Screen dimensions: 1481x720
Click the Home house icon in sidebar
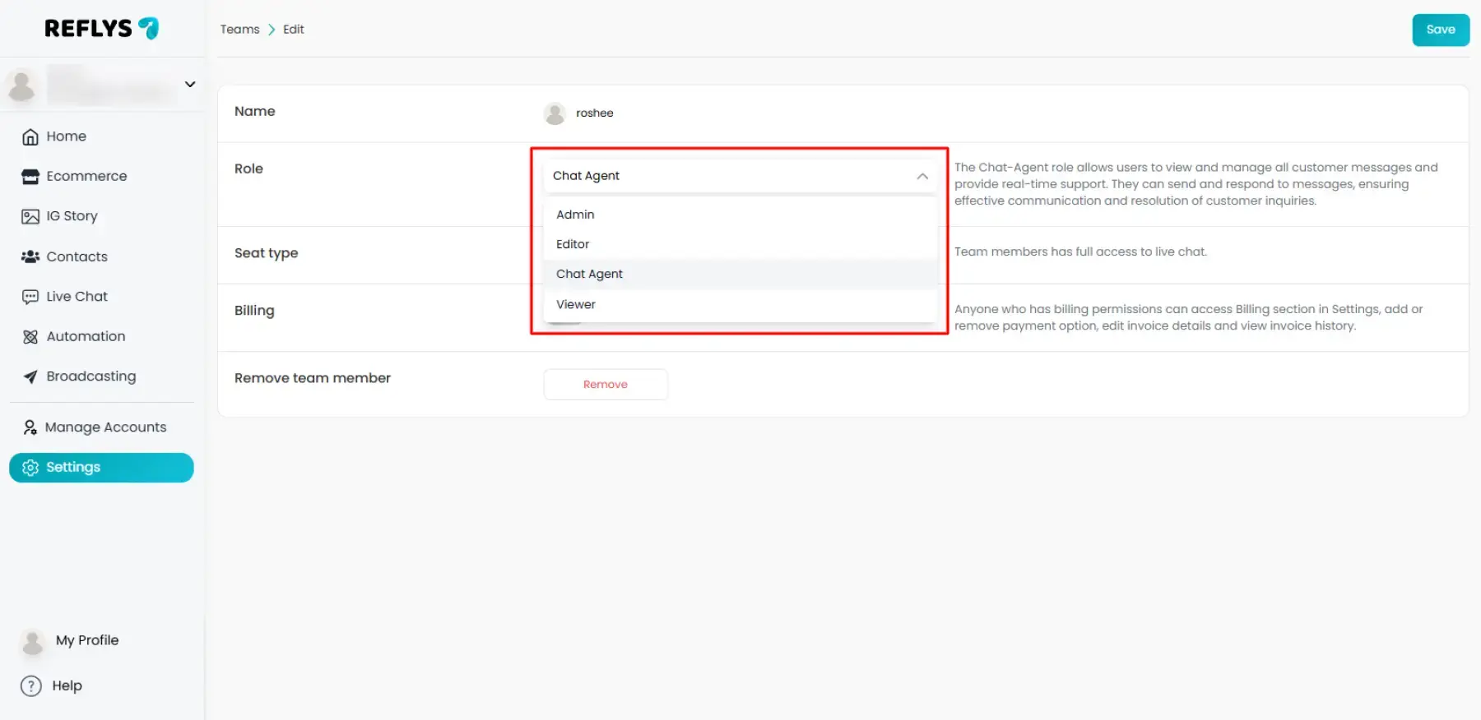click(30, 136)
